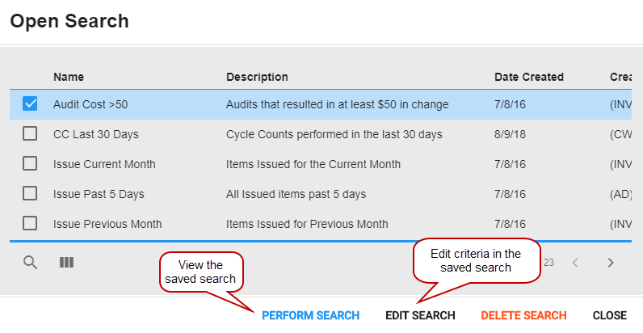Select the All Issued items past 5 days description
Viewport: 643px width, 333px height.
click(x=296, y=194)
